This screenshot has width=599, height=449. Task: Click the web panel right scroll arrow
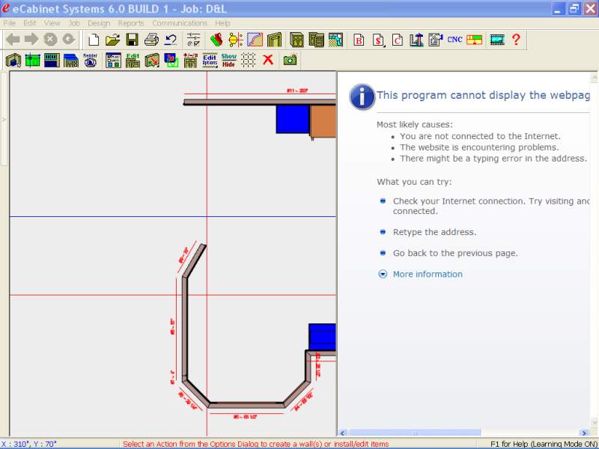584,433
